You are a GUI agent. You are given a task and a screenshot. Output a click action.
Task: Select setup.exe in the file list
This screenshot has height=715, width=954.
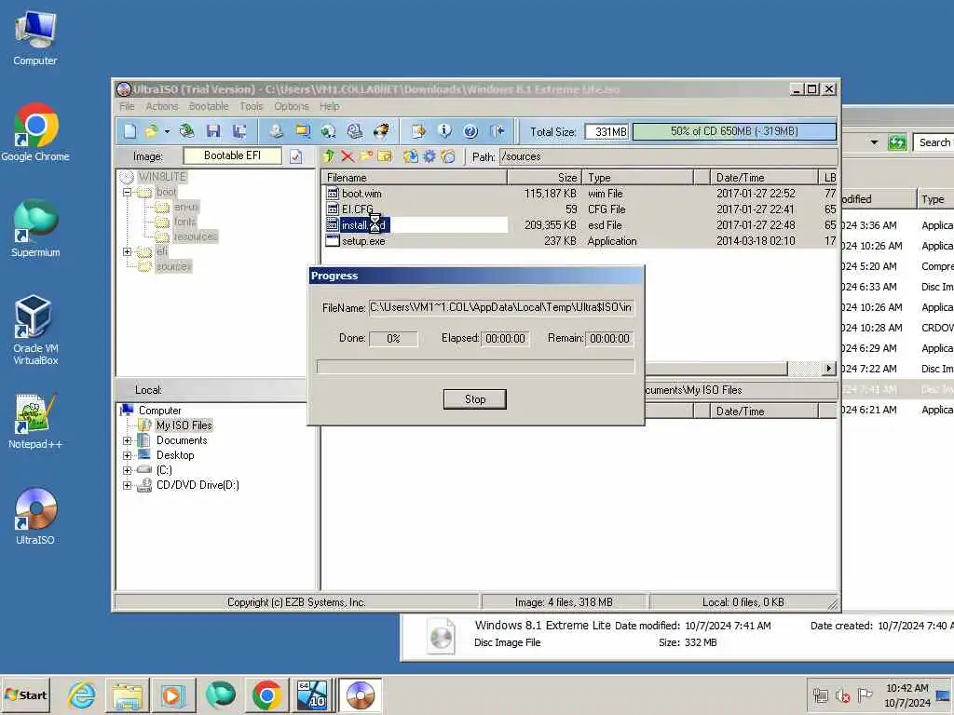(x=363, y=241)
